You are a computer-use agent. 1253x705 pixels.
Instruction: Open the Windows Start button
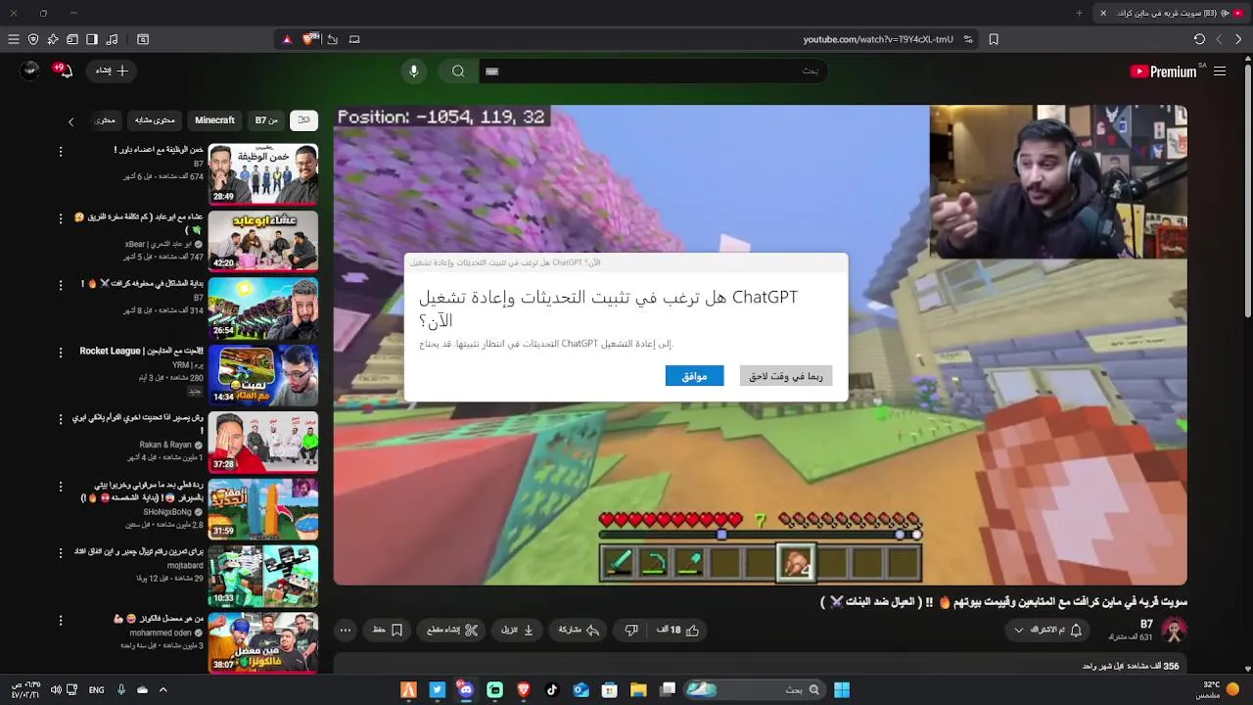coord(842,689)
